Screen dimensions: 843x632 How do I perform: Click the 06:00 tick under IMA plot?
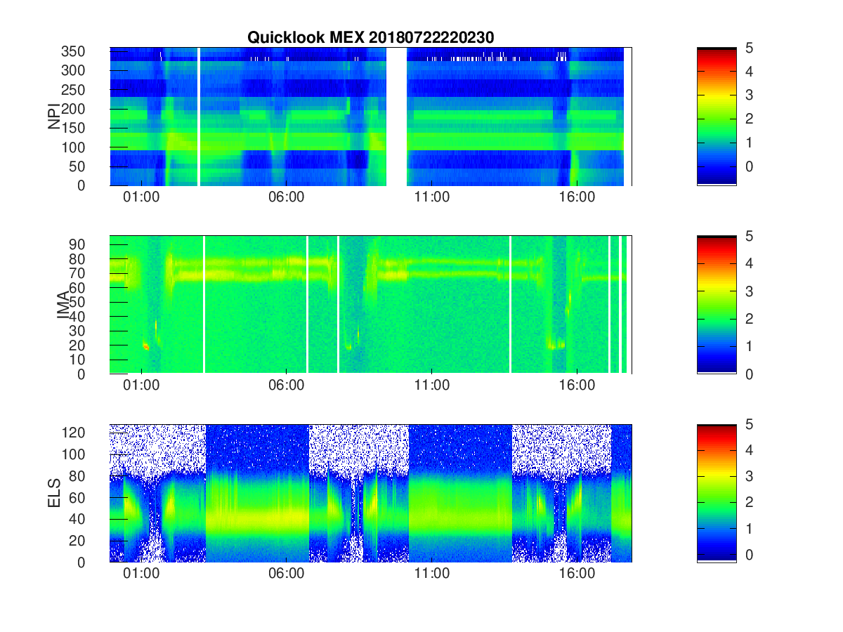(x=287, y=386)
